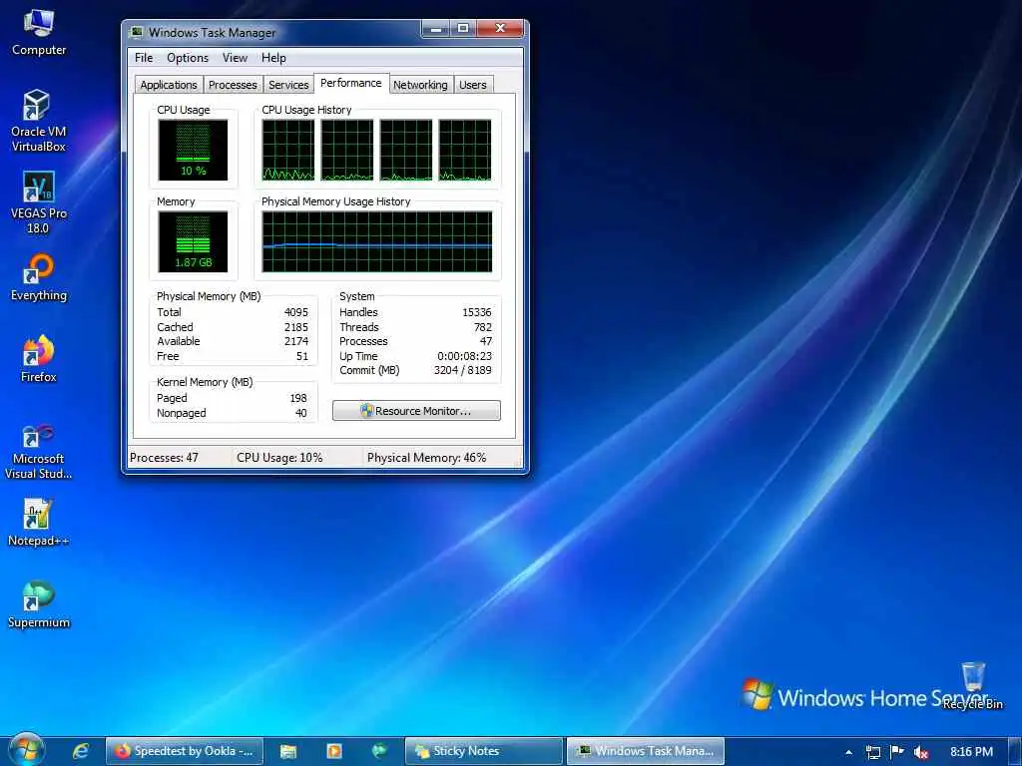This screenshot has height=766, width=1022.
Task: Open the media player taskbar icon
Action: tap(333, 751)
